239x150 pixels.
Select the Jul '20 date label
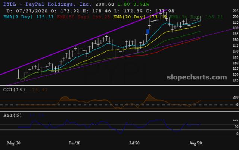134,143
